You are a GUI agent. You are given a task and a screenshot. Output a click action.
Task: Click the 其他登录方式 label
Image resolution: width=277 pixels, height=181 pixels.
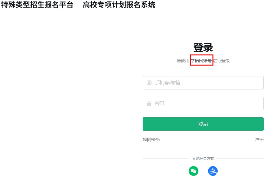203,159
